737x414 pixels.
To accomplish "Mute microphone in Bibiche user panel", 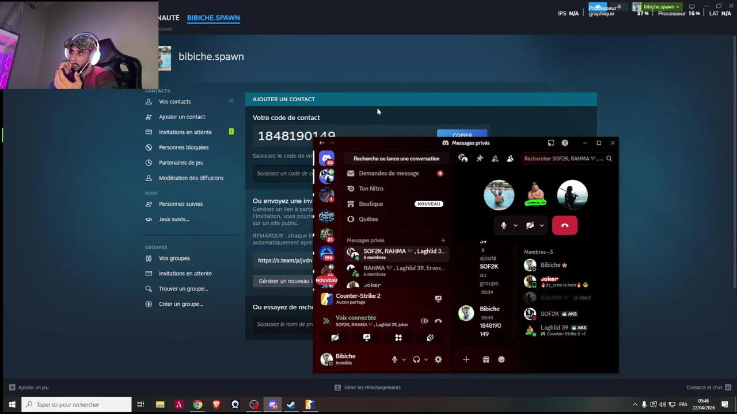I will point(394,359).
